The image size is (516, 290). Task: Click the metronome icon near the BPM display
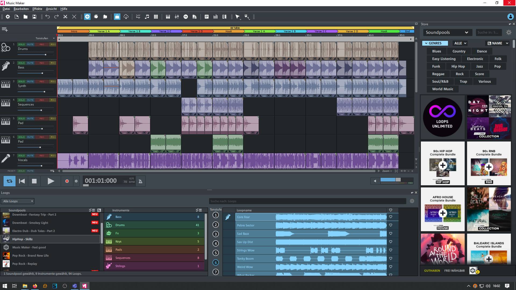(x=141, y=181)
